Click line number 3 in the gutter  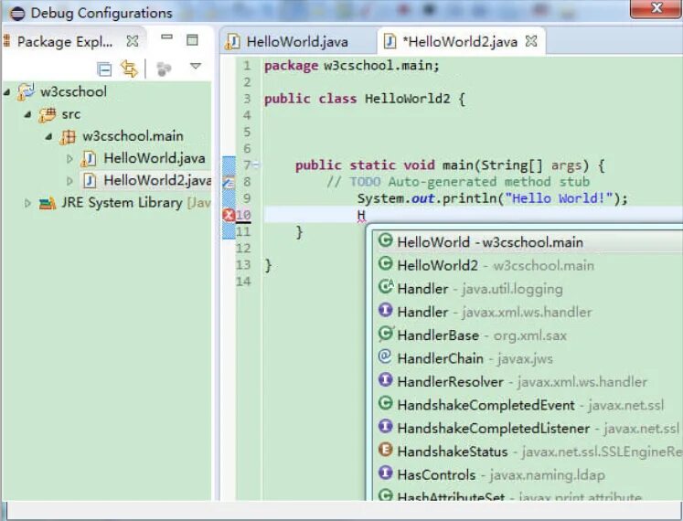coord(247,99)
